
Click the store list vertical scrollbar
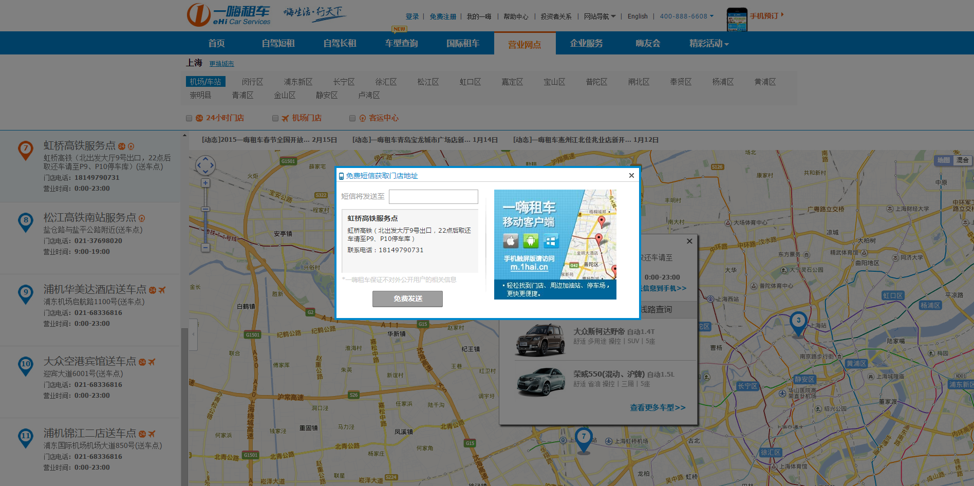pyautogui.click(x=184, y=406)
